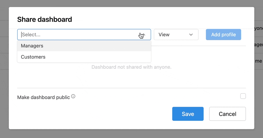This screenshot has height=138, width=263.
Task: Click the background row text ending in 'yone'
Action: click(x=259, y=28)
